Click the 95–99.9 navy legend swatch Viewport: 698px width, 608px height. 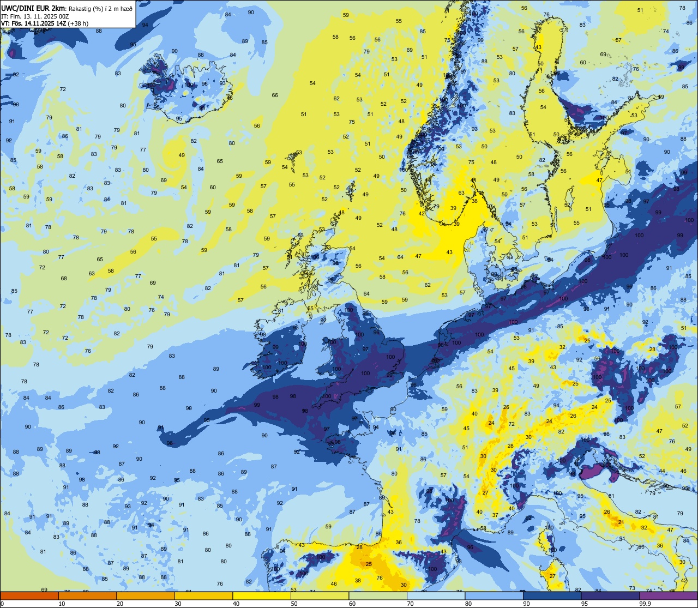[610, 595]
